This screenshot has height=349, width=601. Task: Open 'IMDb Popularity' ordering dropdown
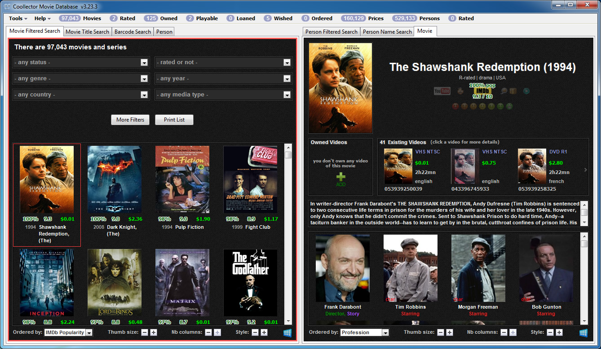click(x=68, y=332)
